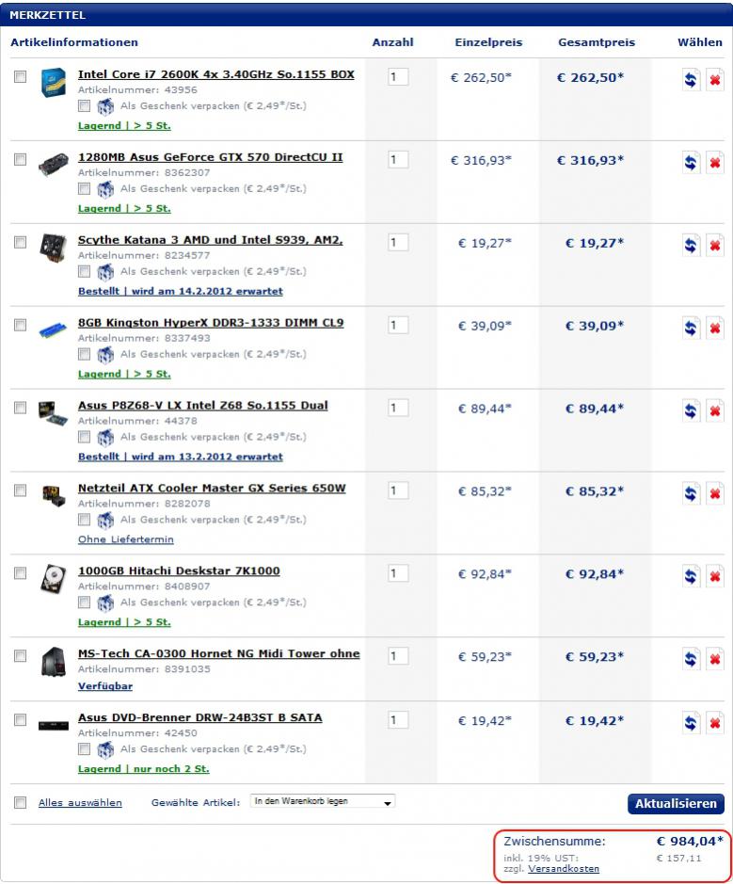
Task: Click refresh icon for Asus GeForce GTX 570
Action: (692, 163)
